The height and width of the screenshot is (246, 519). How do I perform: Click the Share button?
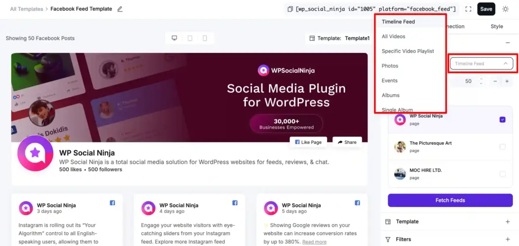pos(347,142)
